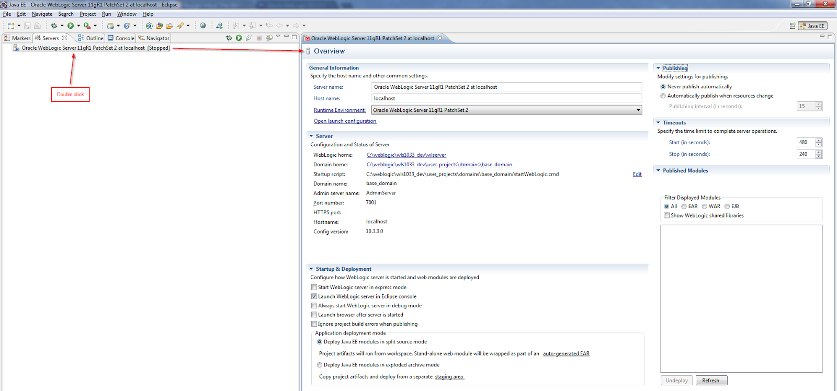Viewport: 837px width, 391px height.
Task: Open the File menu
Action: (7, 14)
